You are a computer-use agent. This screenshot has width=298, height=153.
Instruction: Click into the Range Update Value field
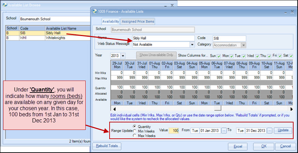click(x=173, y=131)
